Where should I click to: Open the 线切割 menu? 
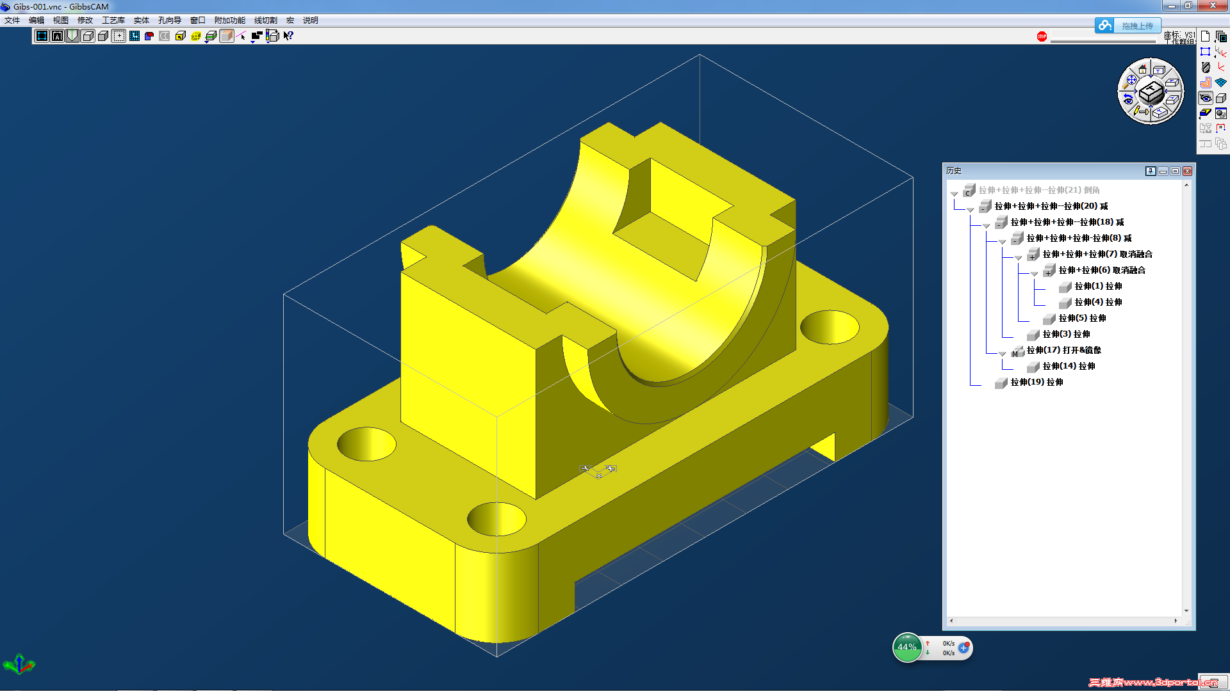click(x=266, y=20)
